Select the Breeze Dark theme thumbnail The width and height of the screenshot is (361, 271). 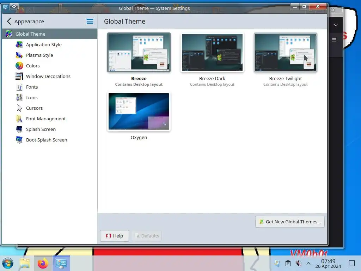tap(212, 52)
